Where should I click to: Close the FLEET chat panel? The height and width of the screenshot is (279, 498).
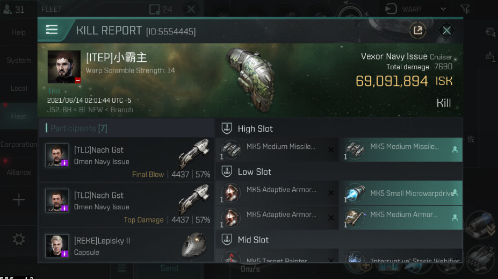coord(191,9)
